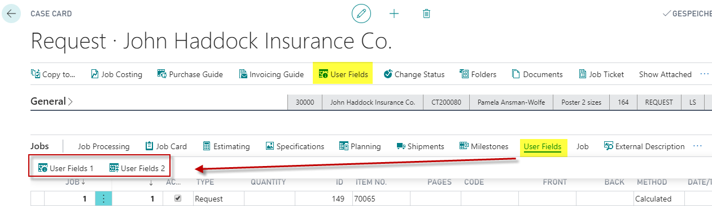Sort by the JOB column header
The image size is (712, 206).
[x=76, y=182]
